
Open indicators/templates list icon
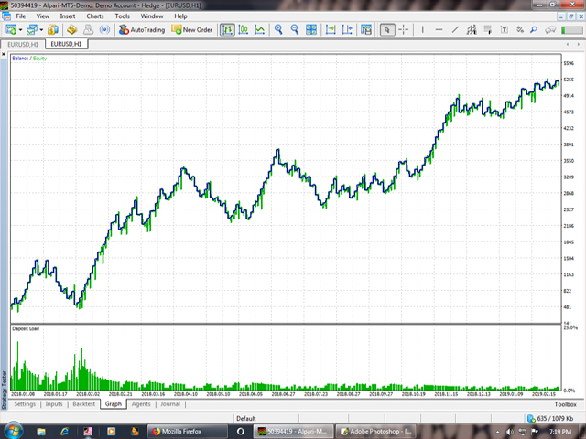tap(366, 29)
